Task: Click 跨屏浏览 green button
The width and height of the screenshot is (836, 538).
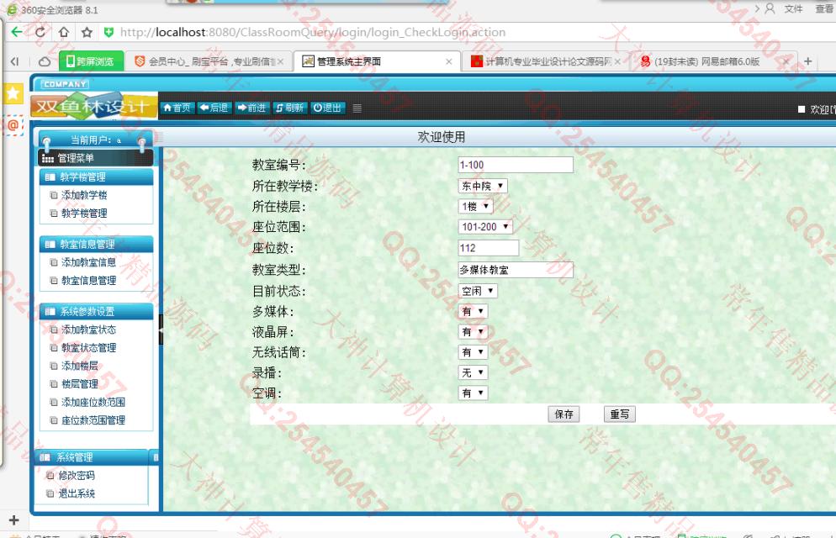Action: click(x=91, y=61)
